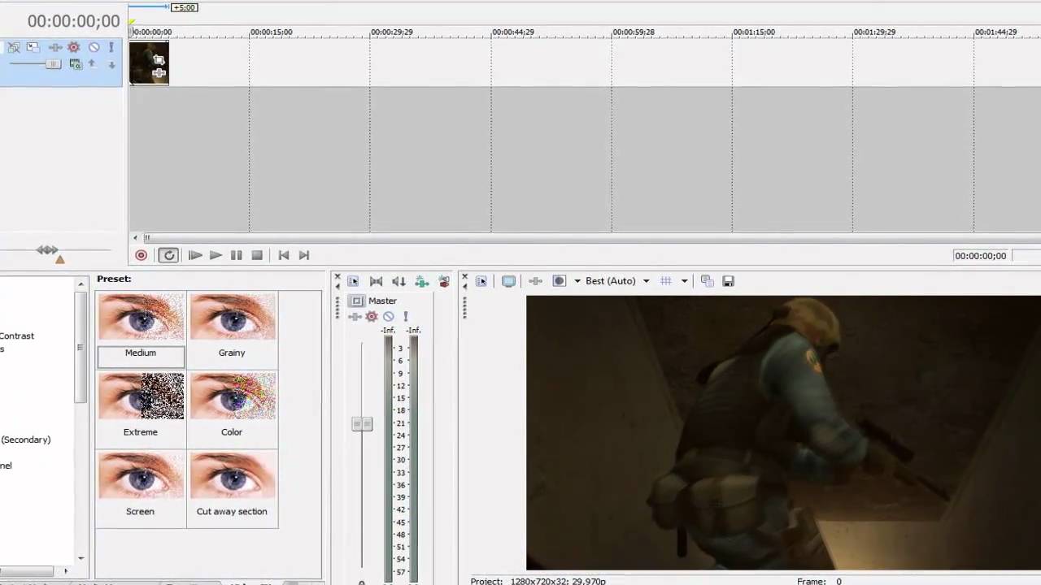Click Play From Start
Viewport: 1041px width, 585px height.
pyautogui.click(x=195, y=255)
